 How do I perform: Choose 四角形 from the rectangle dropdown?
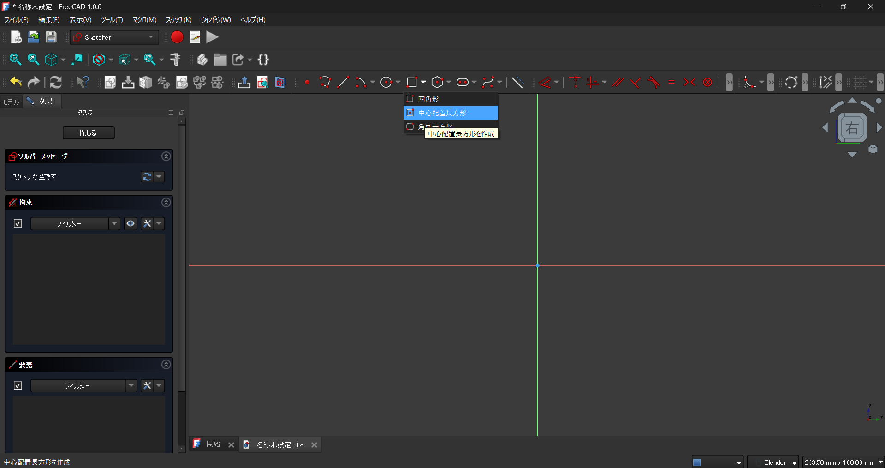(x=451, y=99)
